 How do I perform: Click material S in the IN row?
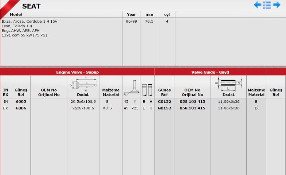pos(107,101)
